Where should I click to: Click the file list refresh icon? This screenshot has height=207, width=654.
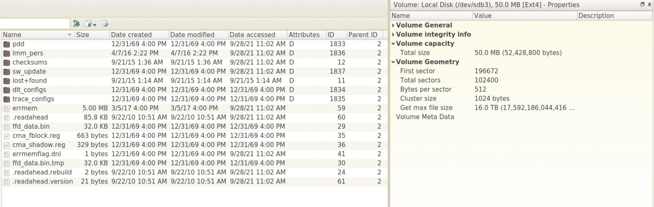105,23
